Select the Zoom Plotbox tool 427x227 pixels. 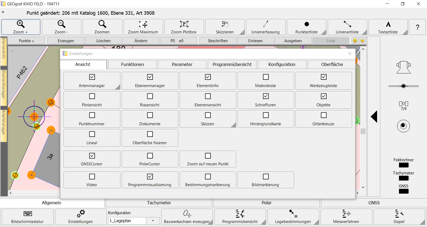pos(184,27)
